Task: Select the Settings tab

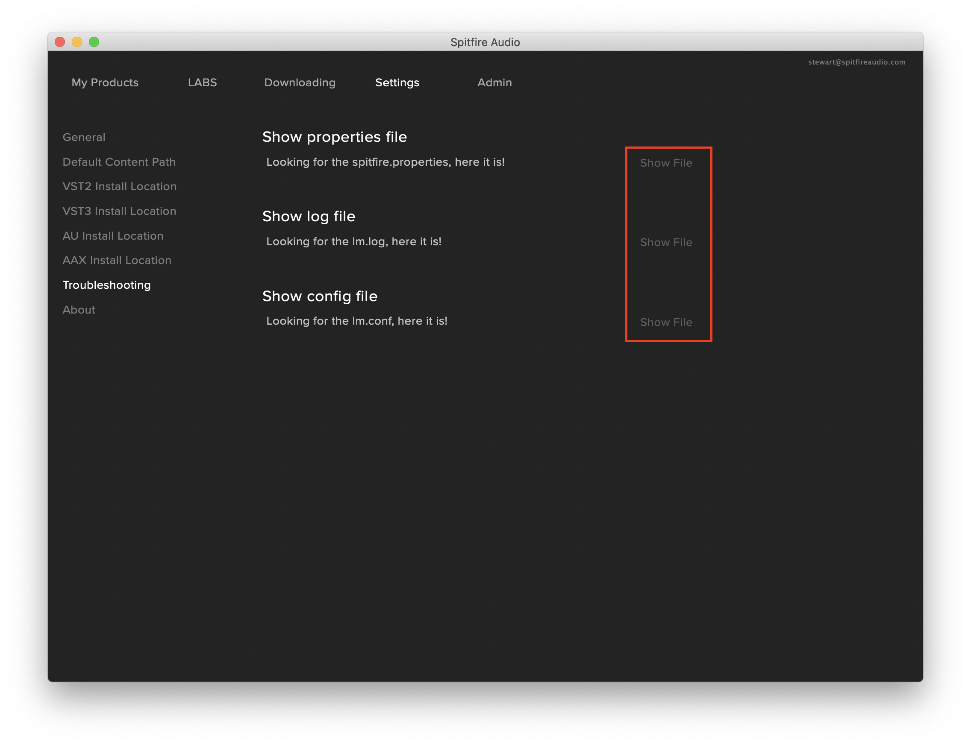Action: coord(397,82)
